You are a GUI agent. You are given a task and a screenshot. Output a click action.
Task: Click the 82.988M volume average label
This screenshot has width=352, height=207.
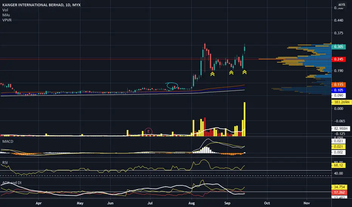341,128
